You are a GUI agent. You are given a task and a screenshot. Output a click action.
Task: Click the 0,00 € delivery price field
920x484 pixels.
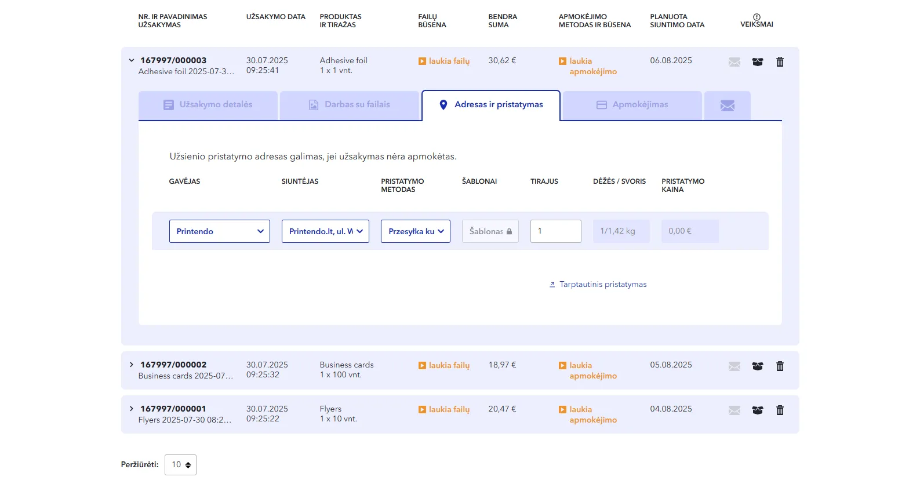click(x=690, y=231)
